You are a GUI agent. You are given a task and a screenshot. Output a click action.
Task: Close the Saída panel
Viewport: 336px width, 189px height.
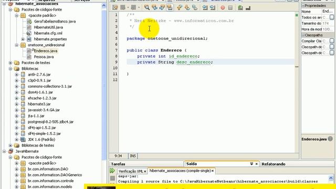(257, 164)
